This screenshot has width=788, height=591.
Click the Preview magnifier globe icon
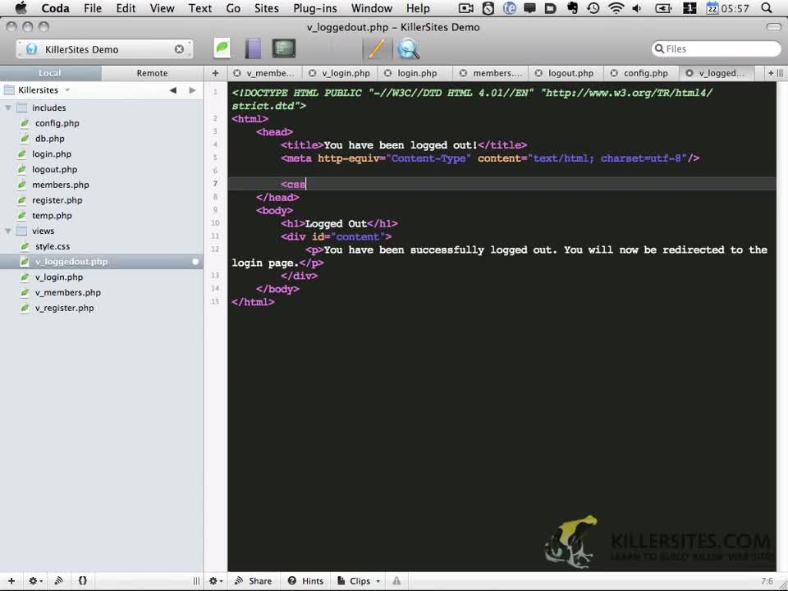click(408, 48)
